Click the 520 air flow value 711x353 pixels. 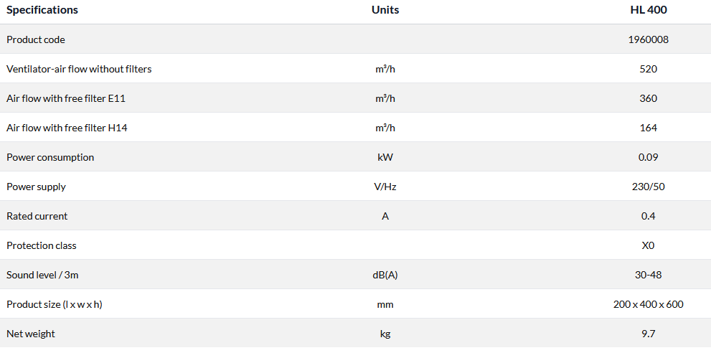tap(648, 69)
